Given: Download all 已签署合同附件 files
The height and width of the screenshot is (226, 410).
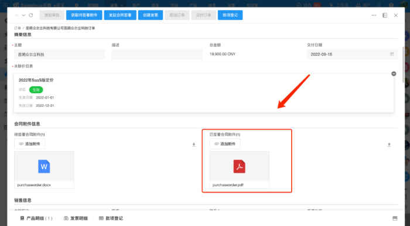Looking at the screenshot, I should pyautogui.click(x=389, y=144).
